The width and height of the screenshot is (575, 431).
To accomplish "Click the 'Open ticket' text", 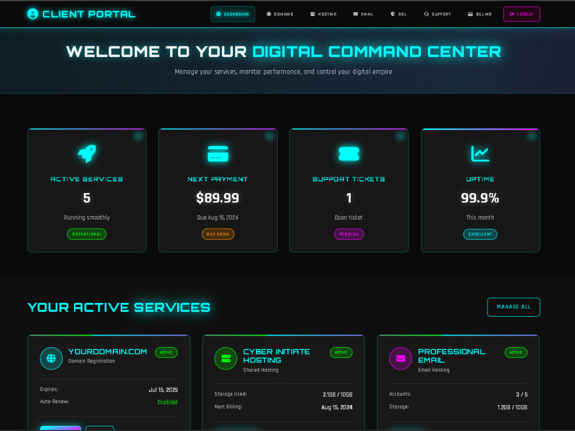I will click(349, 217).
